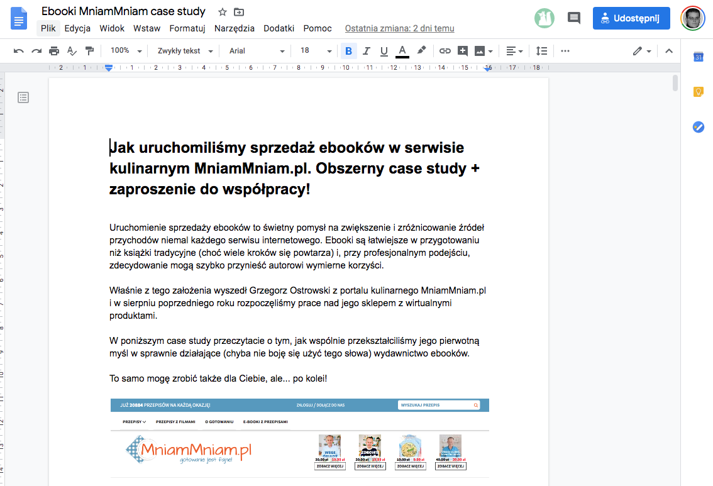Image resolution: width=713 pixels, height=486 pixels.
Task: Print the document via printer icon
Action: pos(54,51)
